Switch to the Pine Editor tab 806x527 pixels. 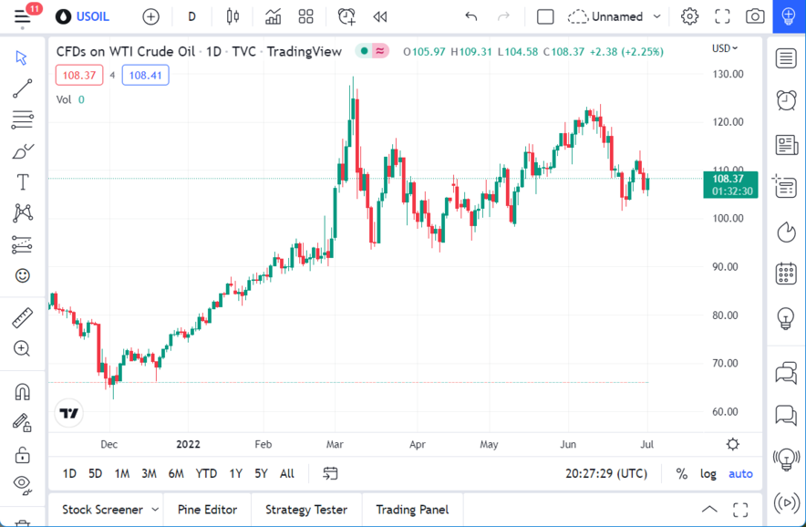[x=207, y=509]
